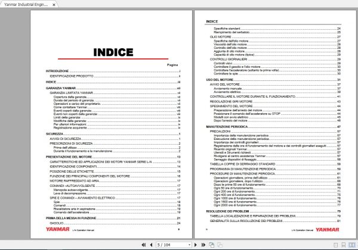The height and width of the screenshot is (250, 358).
Task: Click MANUTENZIONE PERIODICA index entry
Action: pyautogui.click(x=227, y=127)
